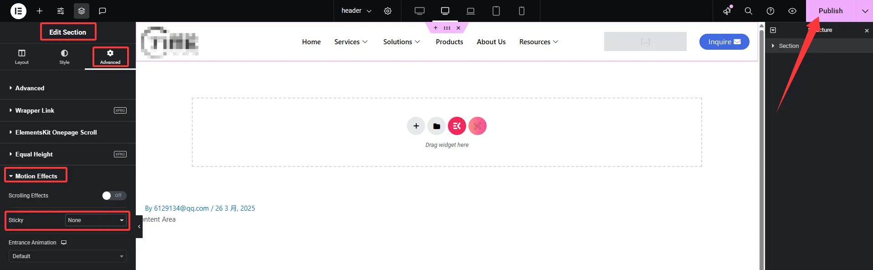
Task: Toggle the Structure layers icon
Action: pos(82,11)
